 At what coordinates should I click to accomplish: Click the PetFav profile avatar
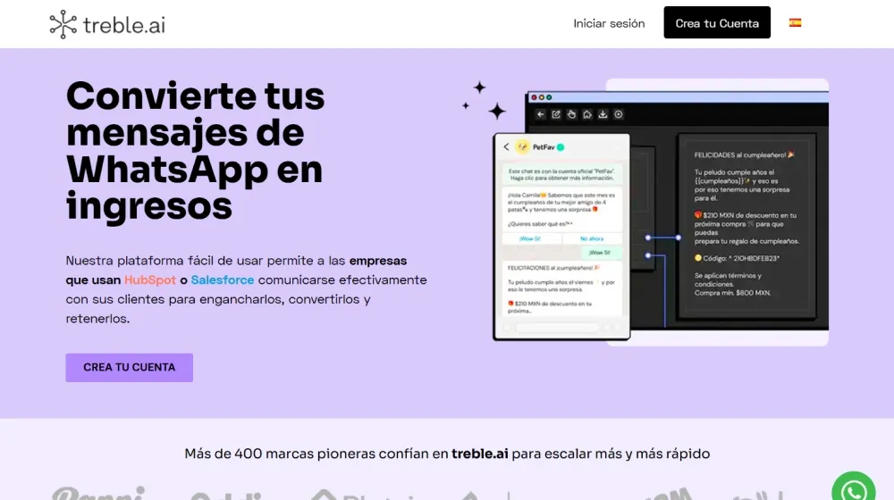[522, 146]
